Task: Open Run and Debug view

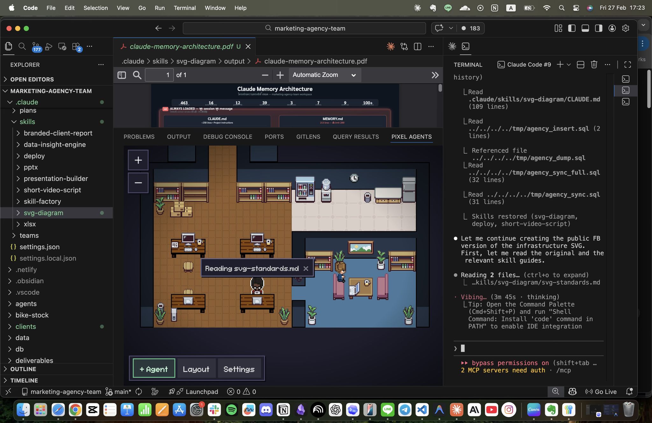Action: (x=49, y=47)
